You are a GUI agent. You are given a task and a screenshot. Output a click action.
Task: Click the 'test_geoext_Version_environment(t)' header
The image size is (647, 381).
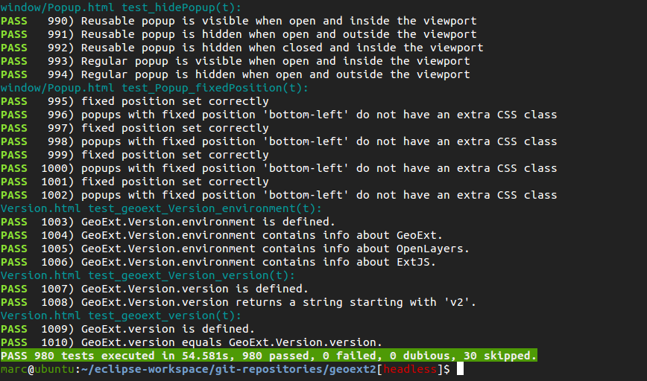click(x=161, y=208)
